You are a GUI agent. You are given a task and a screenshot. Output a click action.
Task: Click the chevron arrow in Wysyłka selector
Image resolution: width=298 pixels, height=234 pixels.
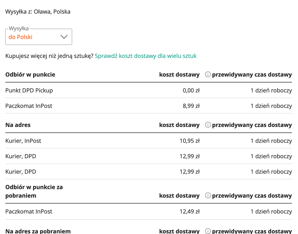[x=64, y=37]
